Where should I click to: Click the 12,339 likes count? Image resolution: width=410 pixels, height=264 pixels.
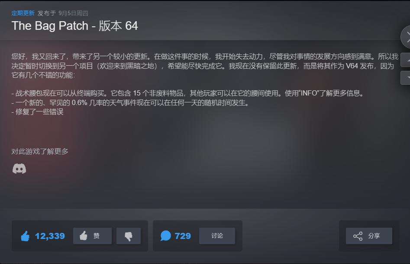[50, 236]
